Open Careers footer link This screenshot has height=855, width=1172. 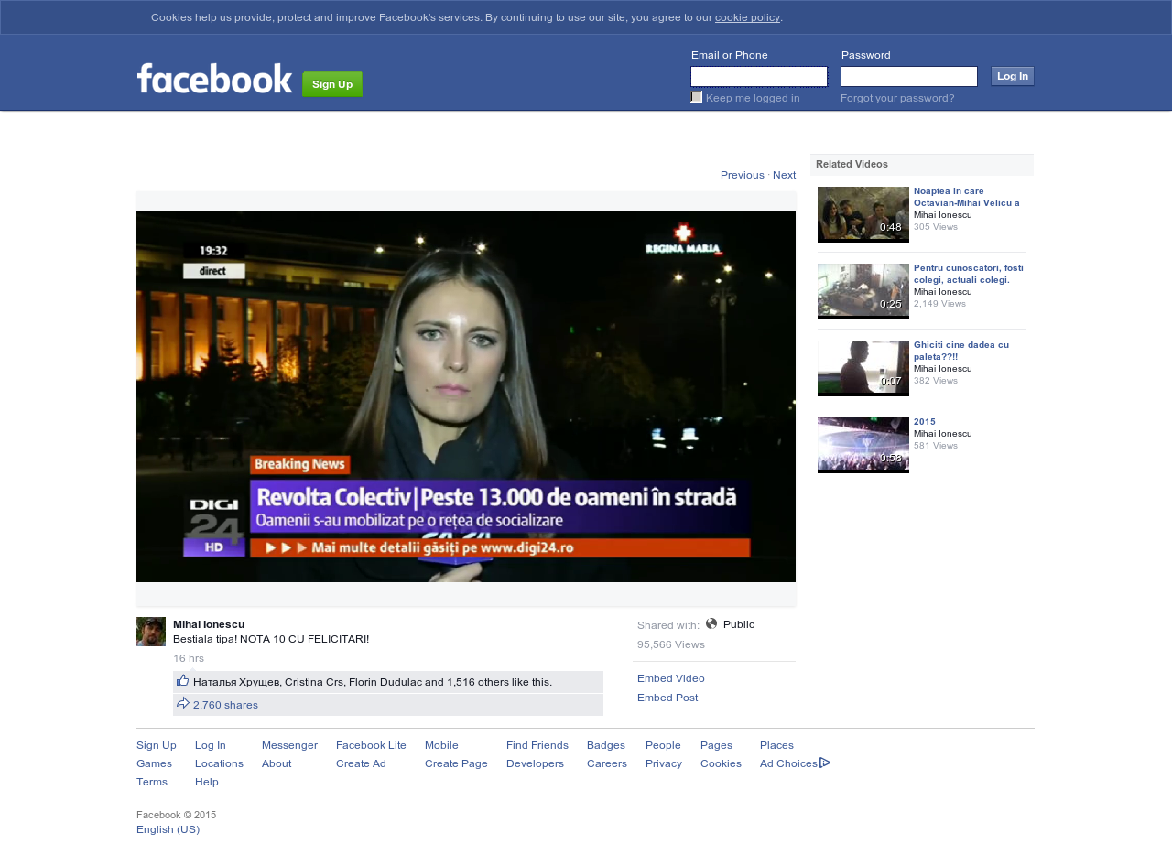[x=607, y=763]
